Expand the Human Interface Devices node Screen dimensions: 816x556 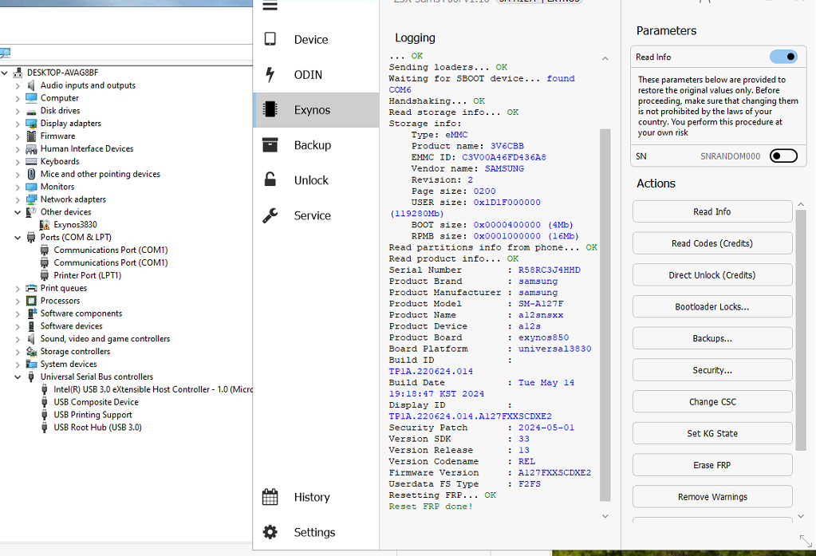(18, 149)
